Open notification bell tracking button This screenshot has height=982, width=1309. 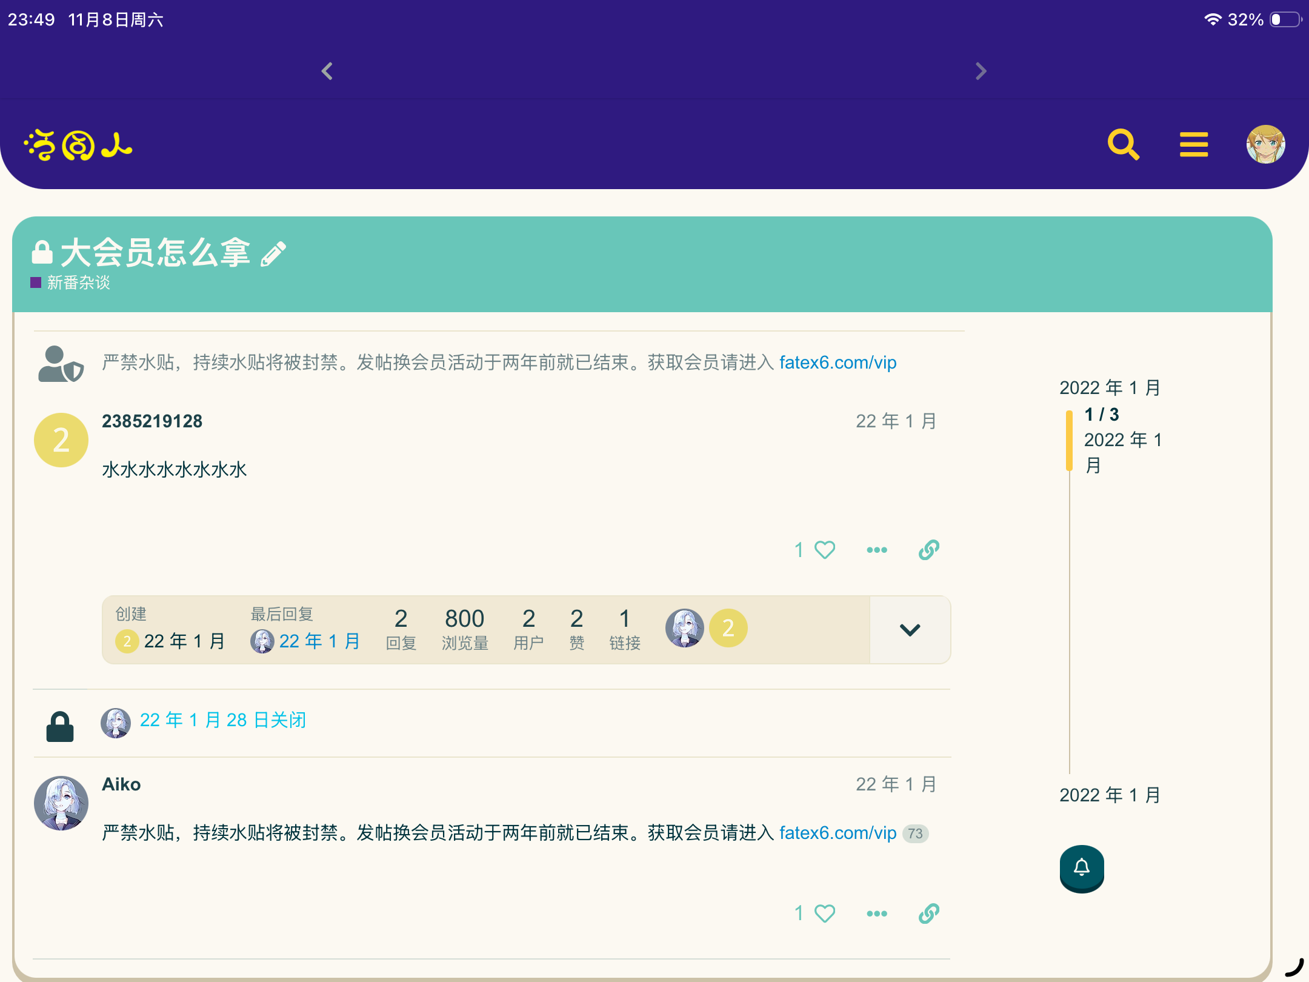[1082, 867]
